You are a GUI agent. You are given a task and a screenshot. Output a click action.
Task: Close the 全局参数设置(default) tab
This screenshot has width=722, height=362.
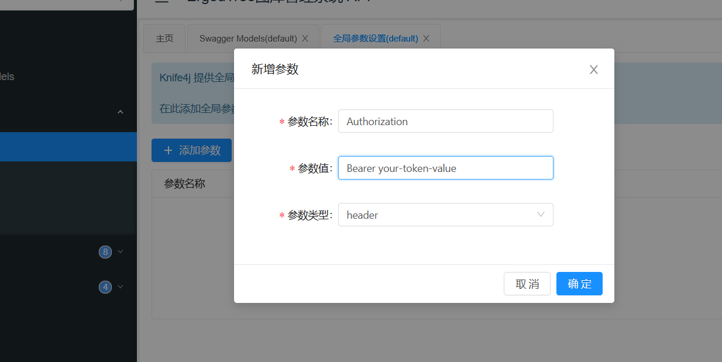click(x=426, y=39)
